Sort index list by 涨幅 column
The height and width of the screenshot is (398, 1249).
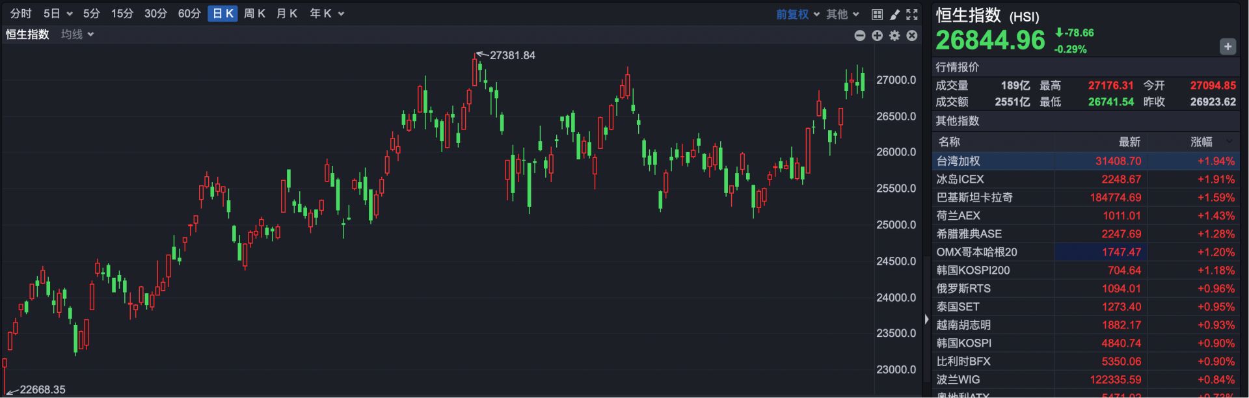point(1202,142)
